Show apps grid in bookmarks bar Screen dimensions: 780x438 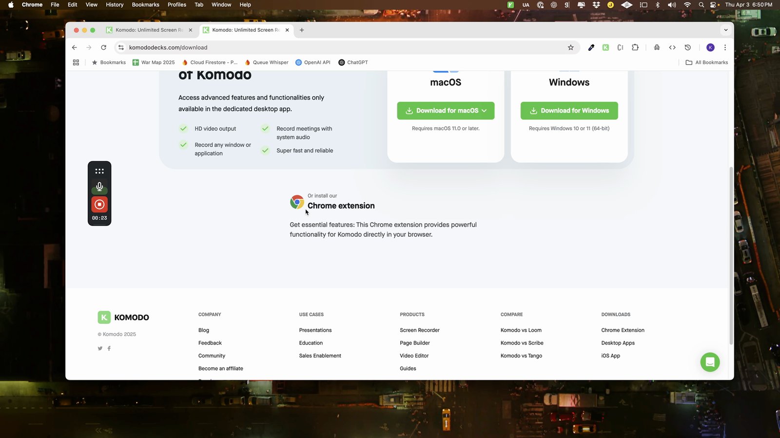[x=76, y=62]
